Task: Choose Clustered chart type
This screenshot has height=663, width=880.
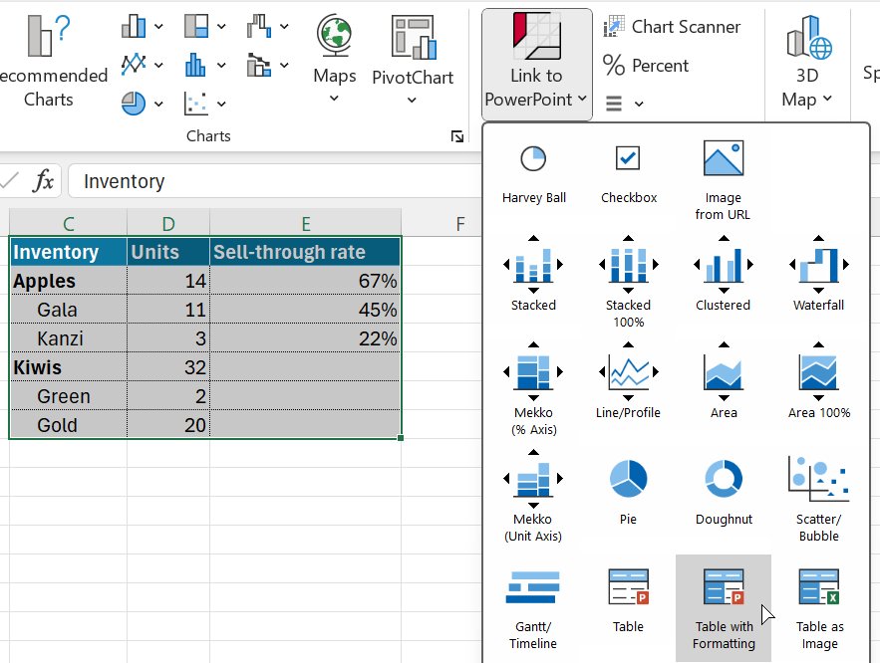Action: click(x=723, y=275)
